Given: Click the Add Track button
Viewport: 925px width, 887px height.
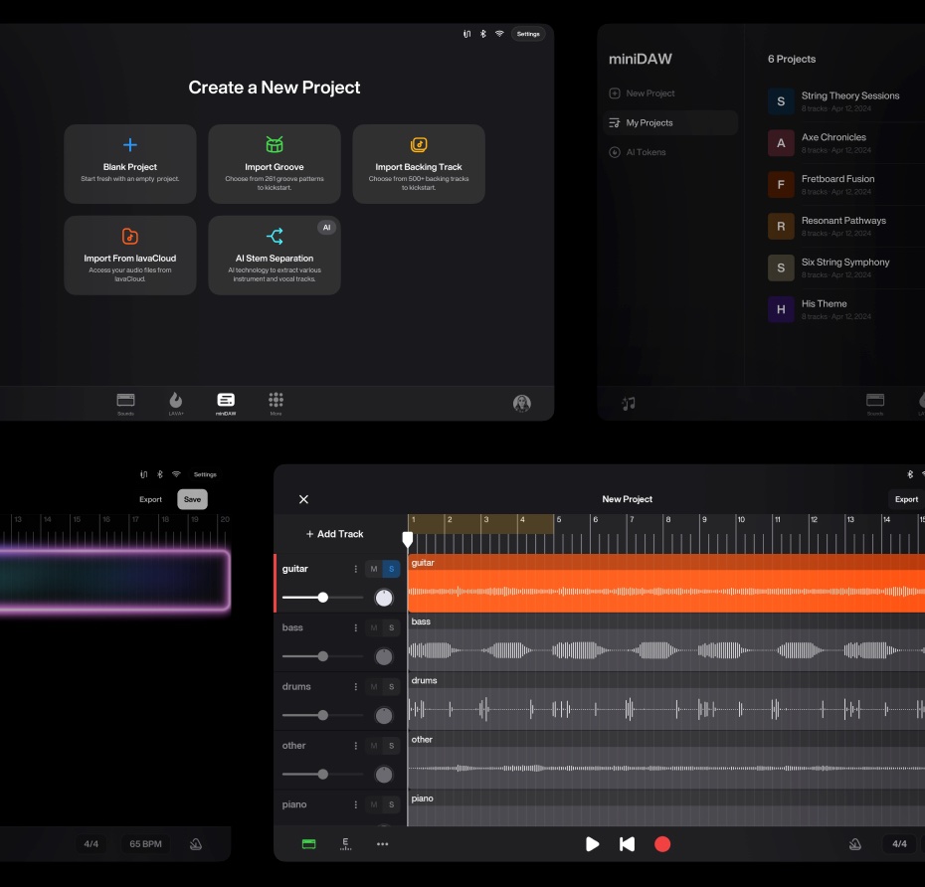Looking at the screenshot, I should [x=335, y=534].
